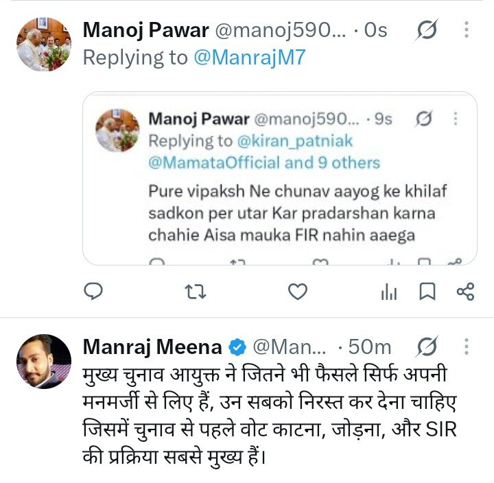Viewport: 494px width, 483px height.
Task: Open Manraj Meena's profile avatar
Action: 44,362
